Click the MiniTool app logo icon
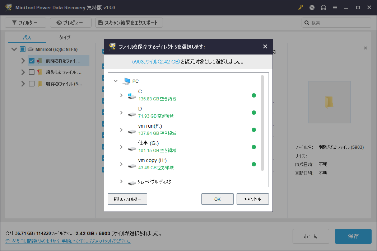This screenshot has height=251, width=377. point(9,8)
